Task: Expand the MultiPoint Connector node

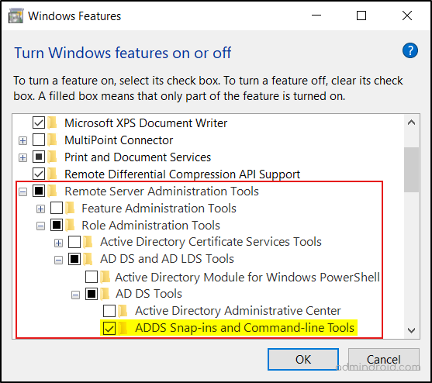Action: tap(22, 140)
